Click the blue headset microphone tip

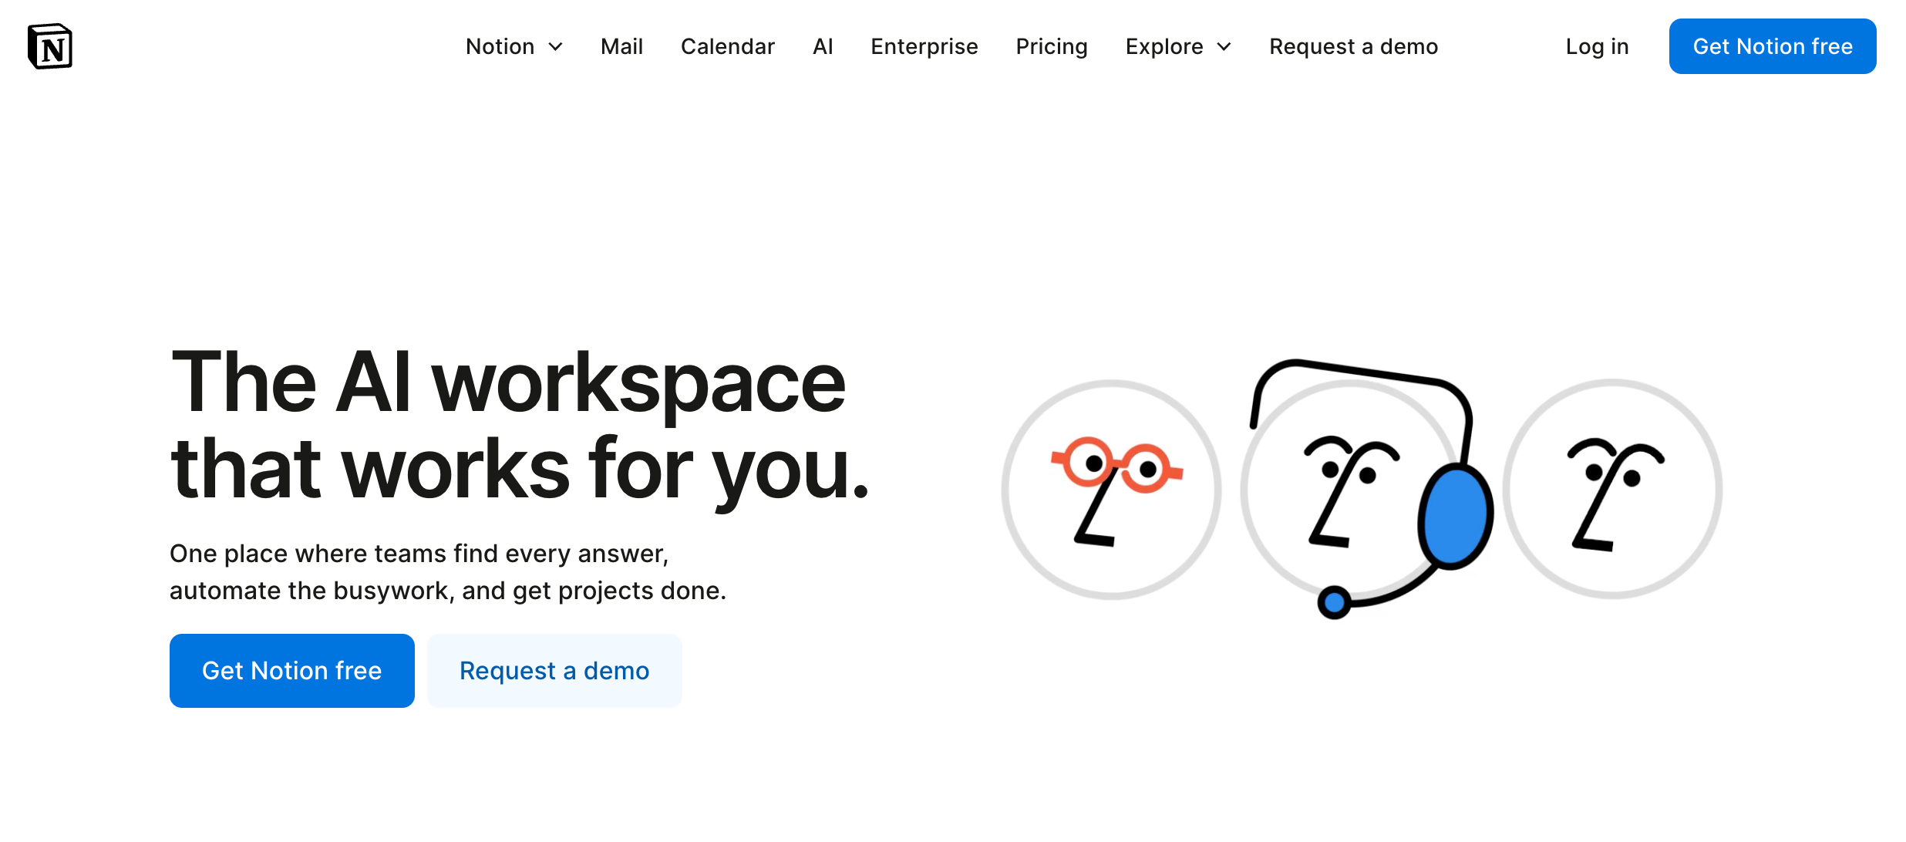1334,602
